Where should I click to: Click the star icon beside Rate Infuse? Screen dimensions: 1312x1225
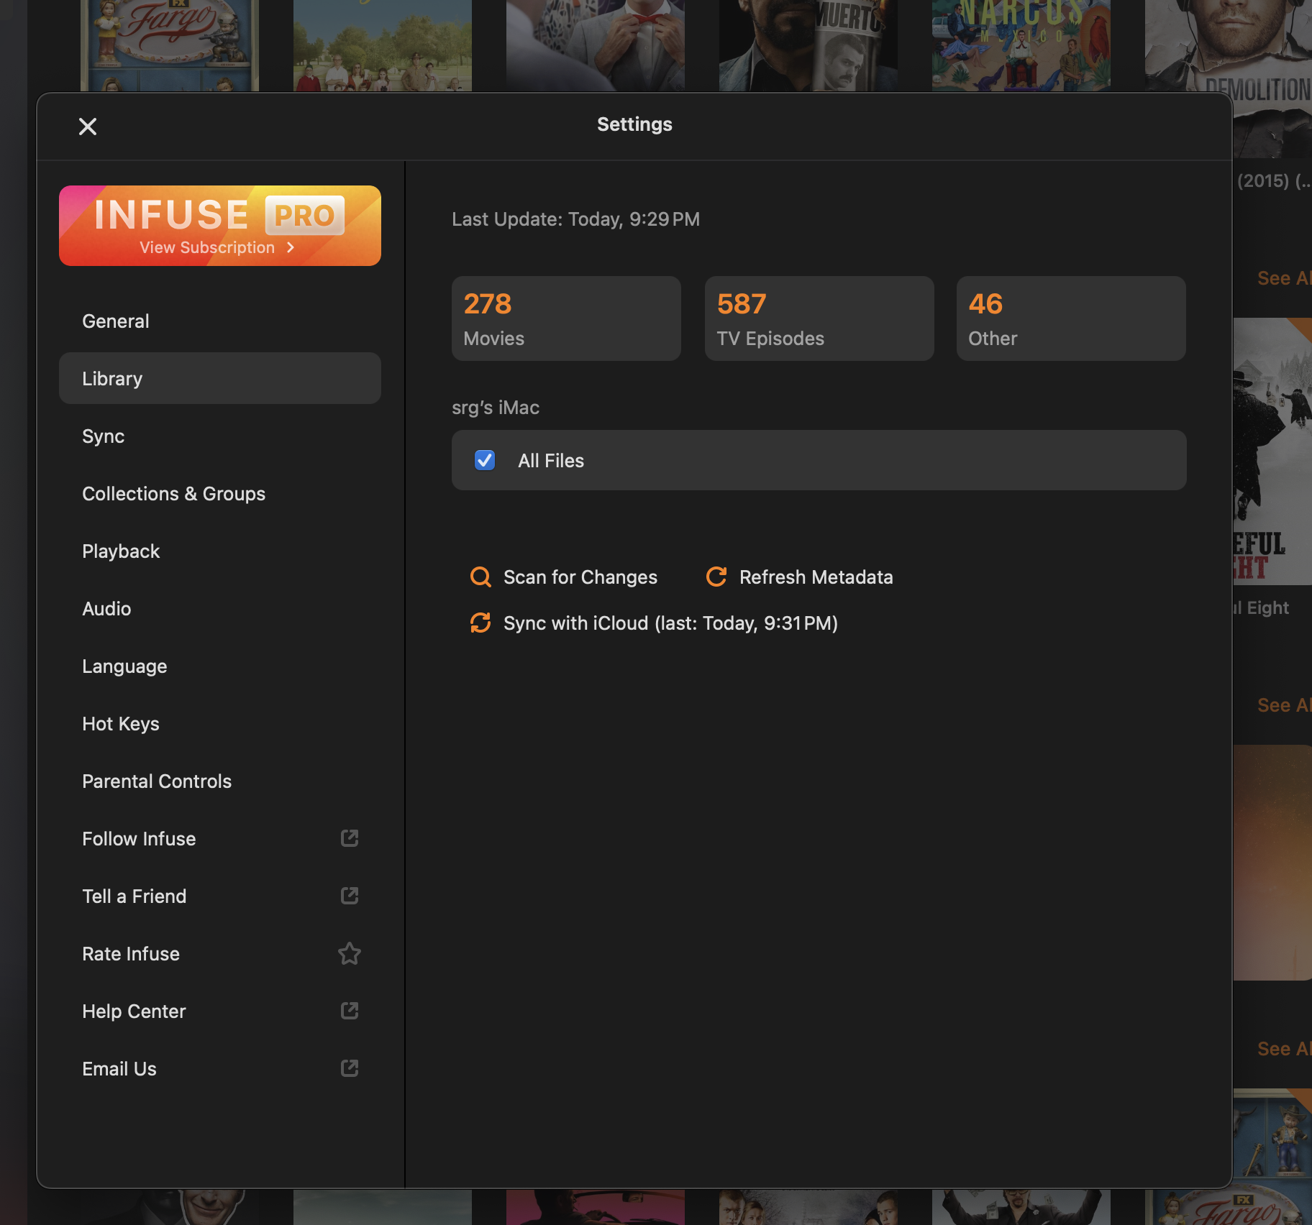[350, 953]
